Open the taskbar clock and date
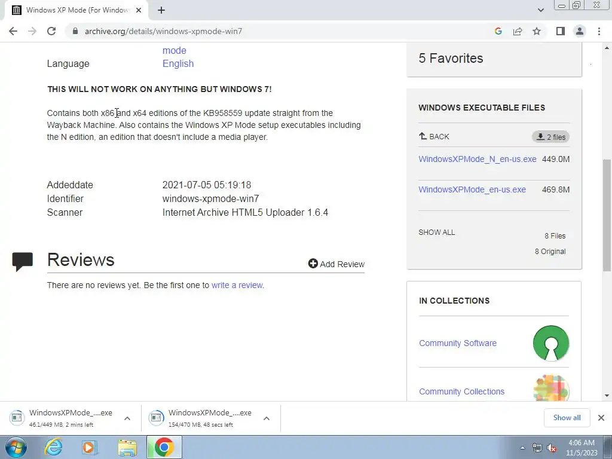 [x=582, y=448]
